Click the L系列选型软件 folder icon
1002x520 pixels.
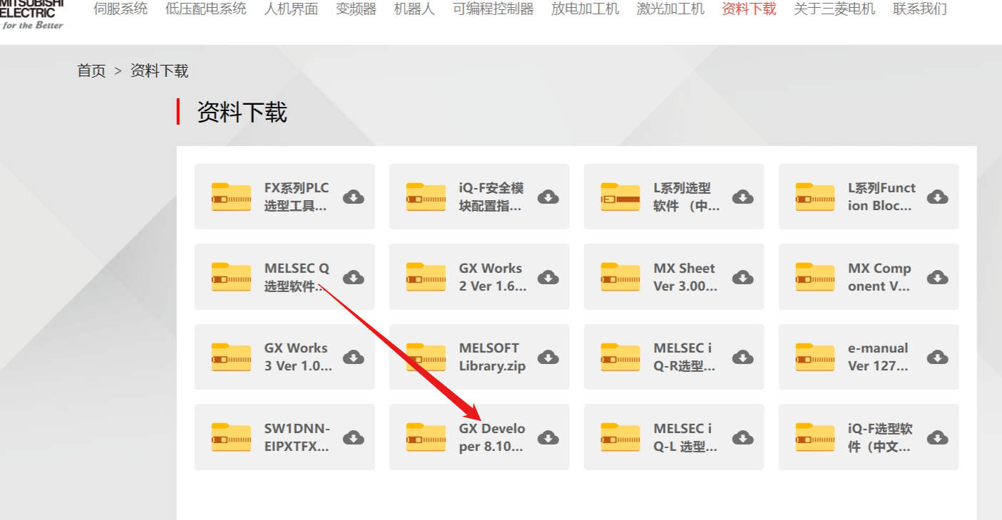click(620, 197)
